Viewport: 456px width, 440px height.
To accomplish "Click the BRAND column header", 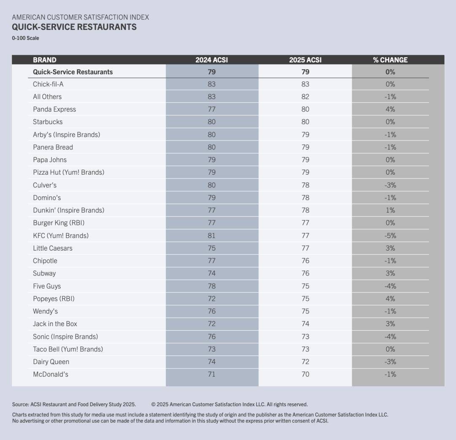I will tap(44, 60).
